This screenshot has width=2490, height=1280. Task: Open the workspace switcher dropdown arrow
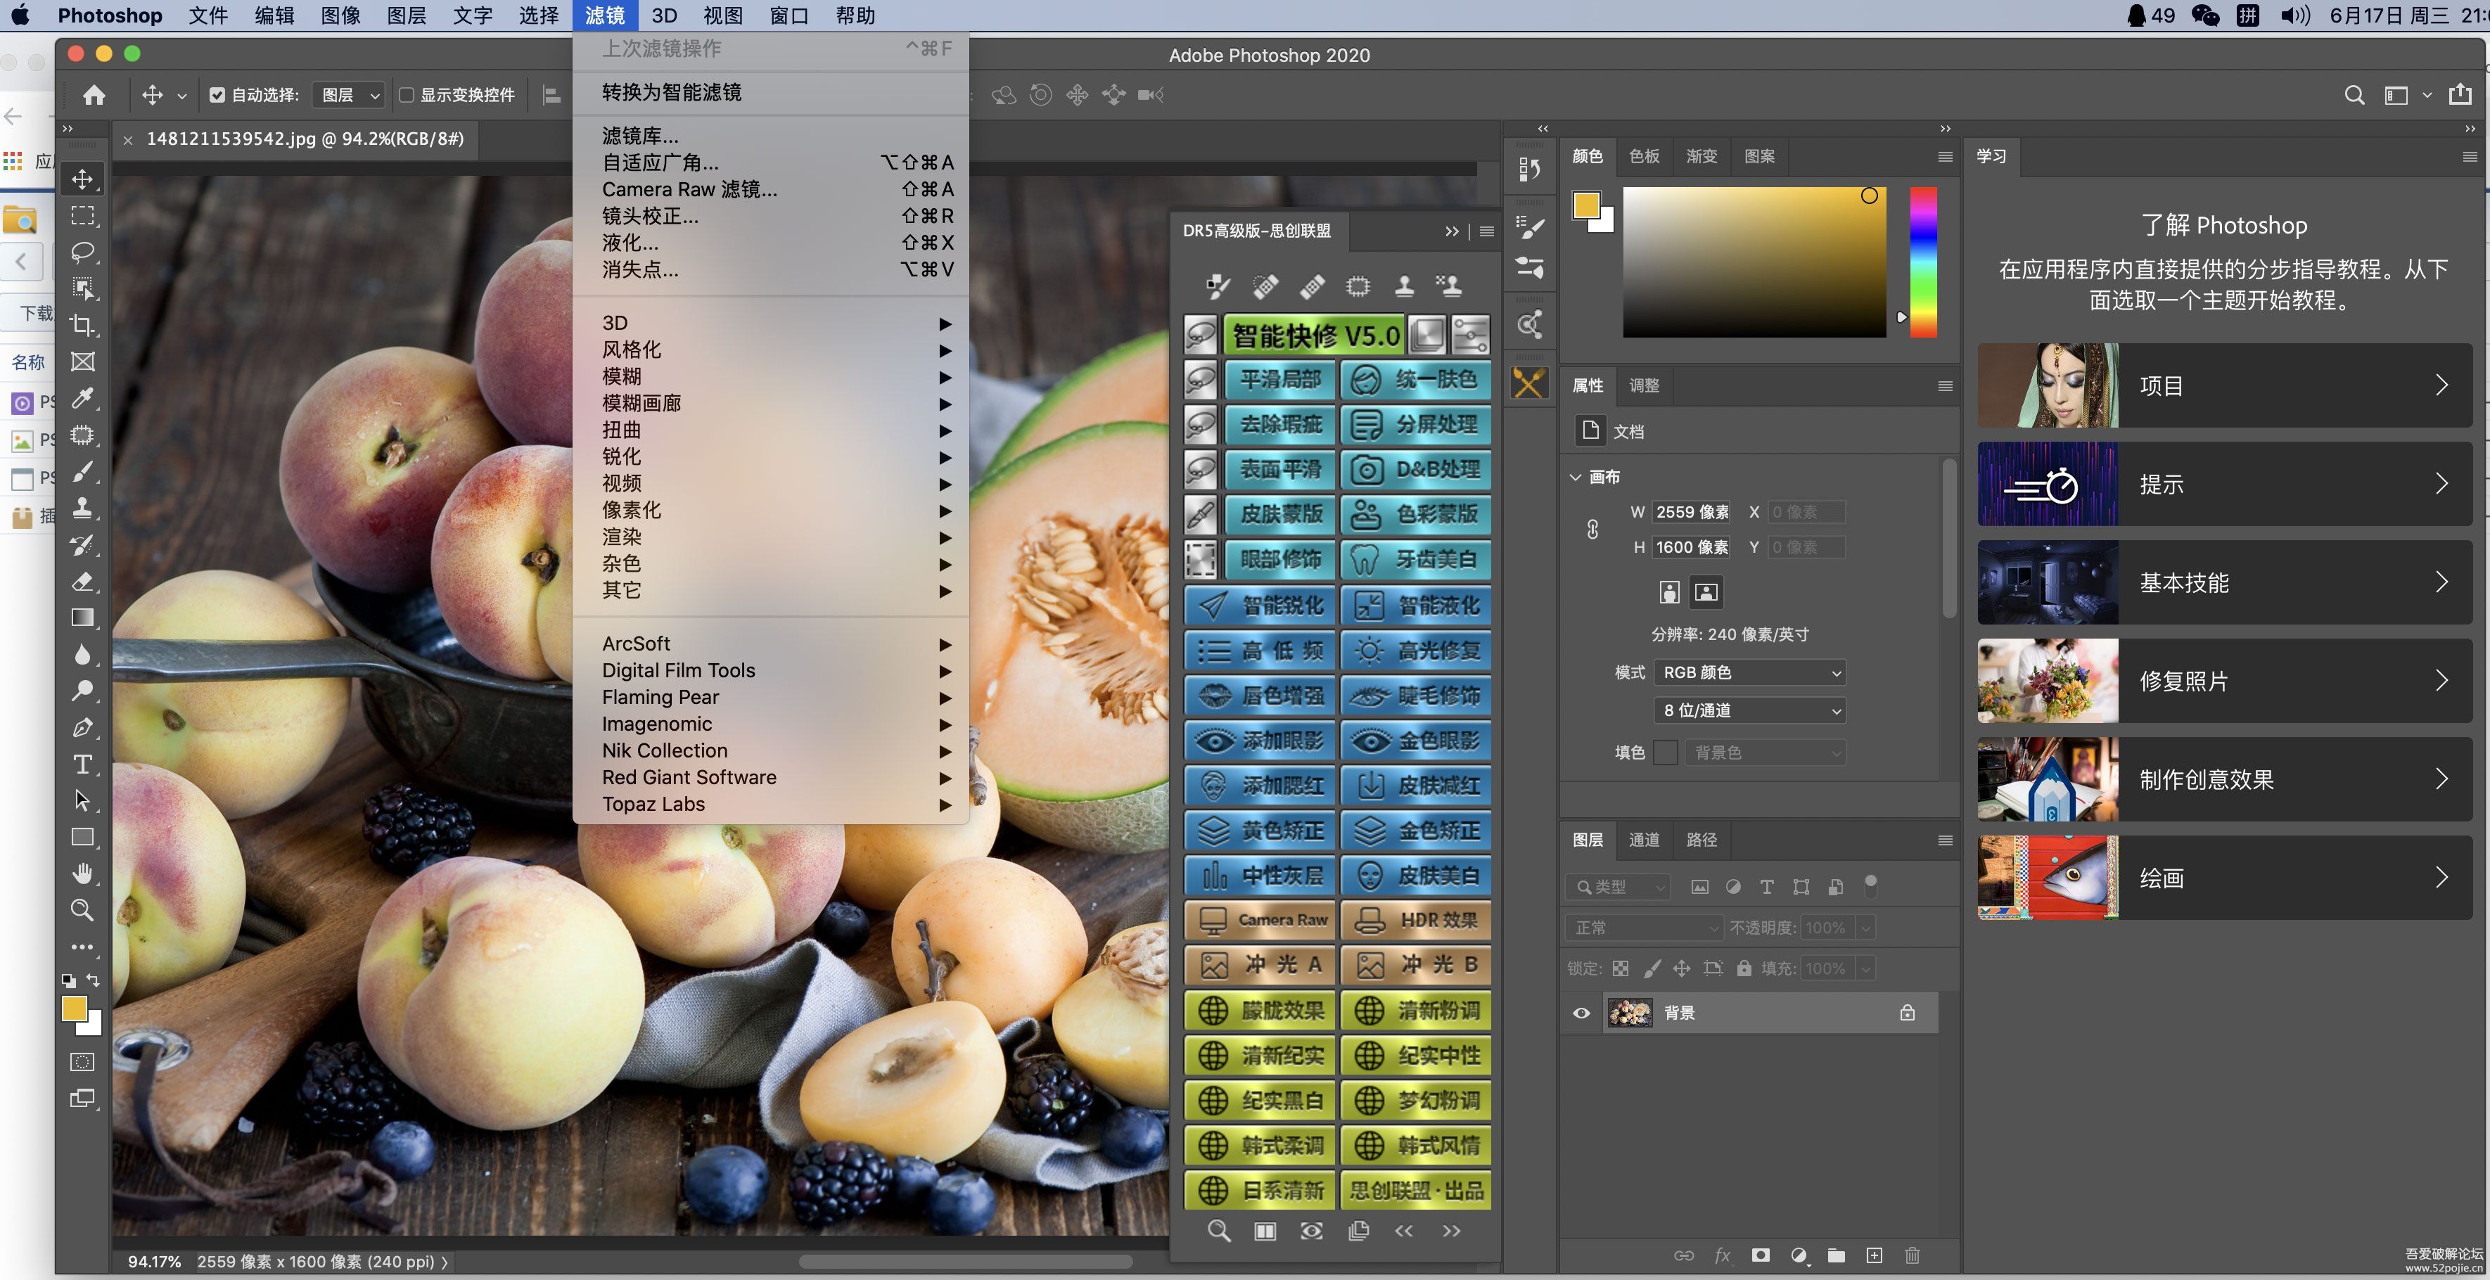point(2426,95)
